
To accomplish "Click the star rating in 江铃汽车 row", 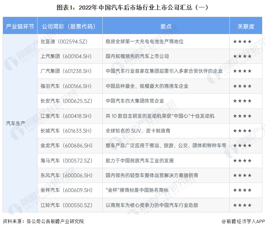I will pyautogui.click(x=242, y=205).
